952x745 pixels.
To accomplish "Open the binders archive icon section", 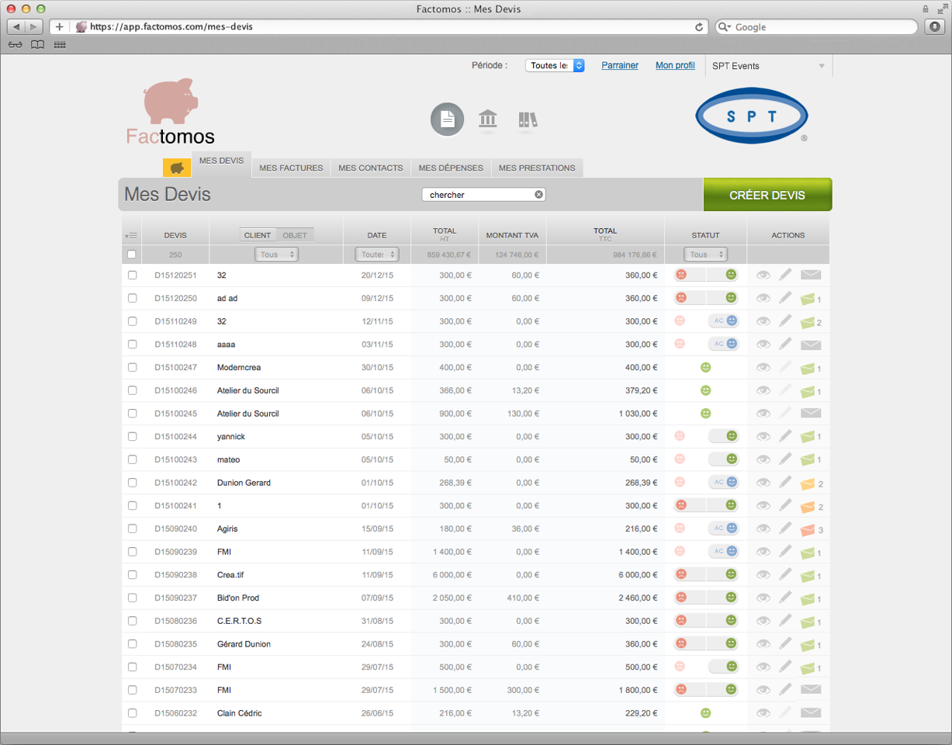I will tap(528, 120).
